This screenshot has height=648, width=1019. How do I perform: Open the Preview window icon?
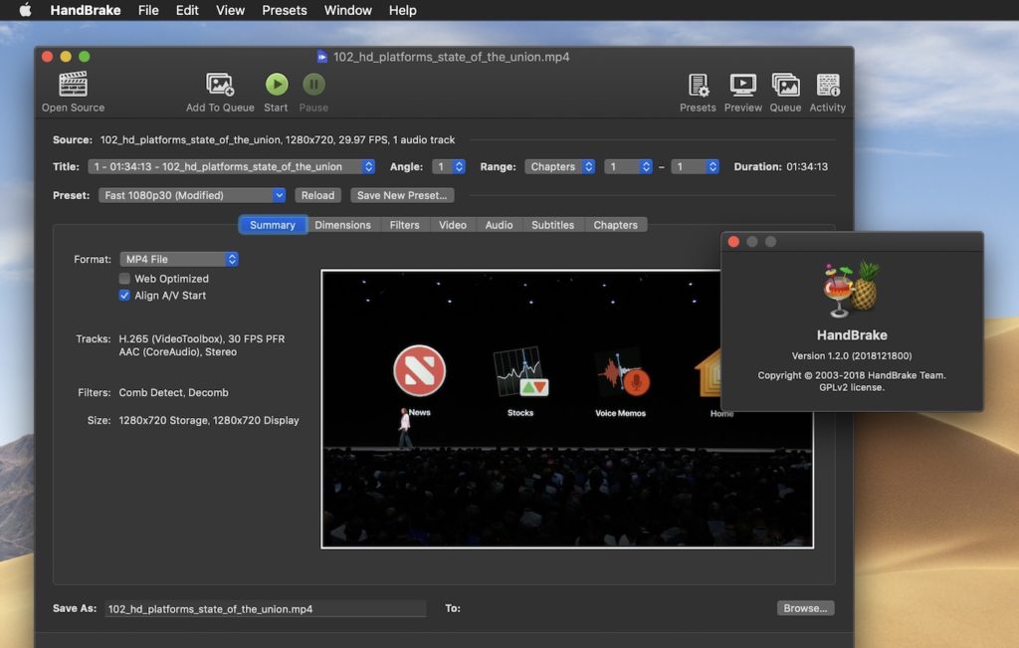742,86
